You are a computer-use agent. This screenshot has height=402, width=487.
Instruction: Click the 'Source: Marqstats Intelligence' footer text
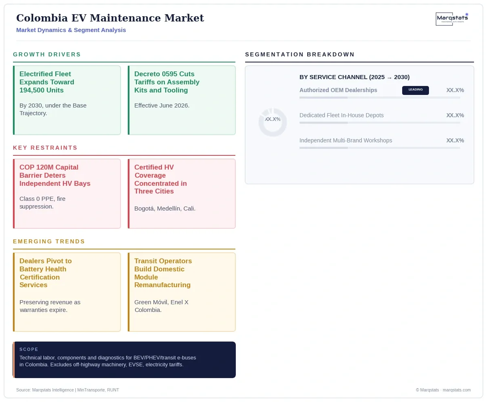(x=67, y=390)
